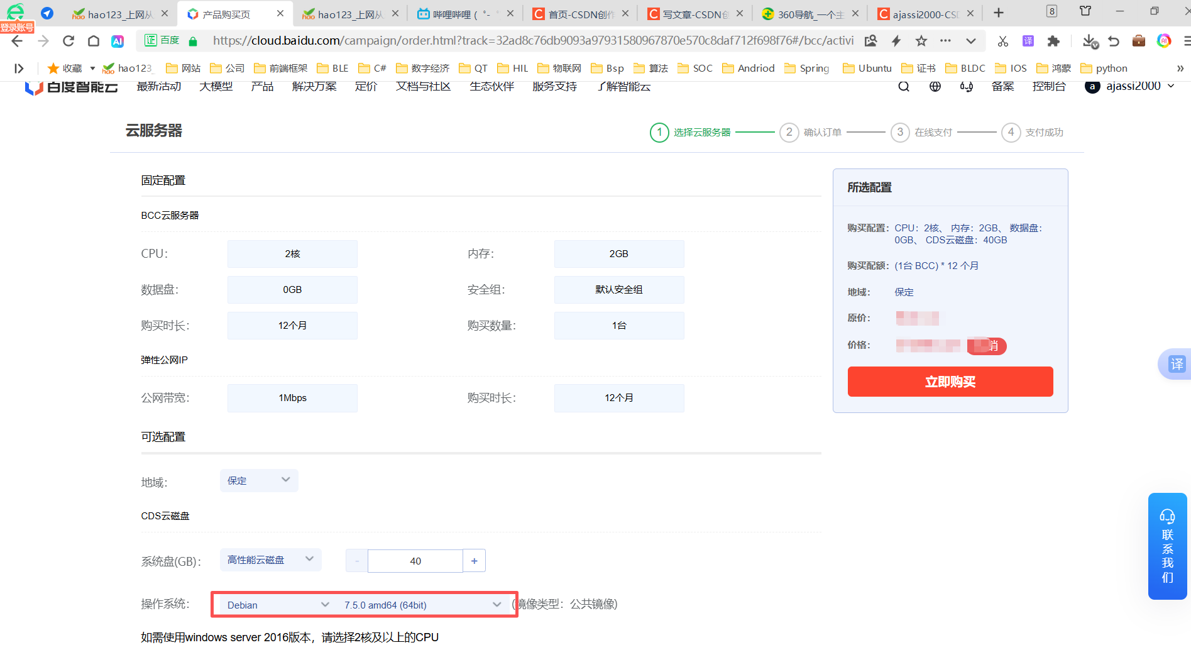Open the notifications headset icon in header
This screenshot has width=1191, height=645.
pos(967,86)
